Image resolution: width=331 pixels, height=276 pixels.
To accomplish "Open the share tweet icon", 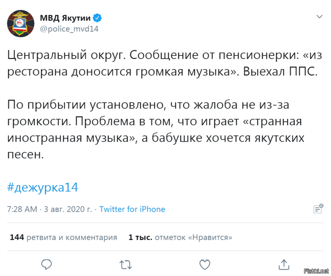I will click(284, 265).
